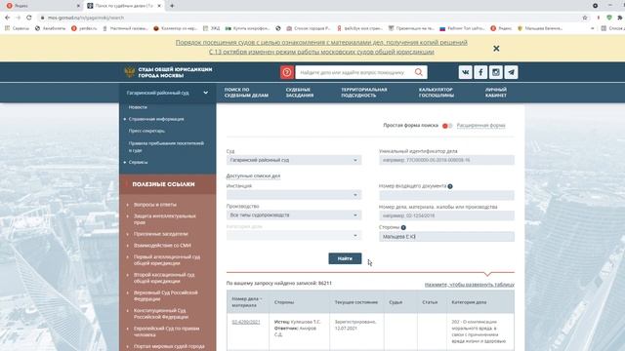Open the Сервисы bookmark
The width and height of the screenshot is (625, 351).
pos(17,28)
